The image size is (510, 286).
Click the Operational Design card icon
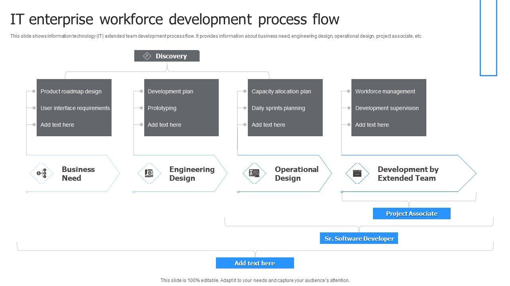tap(254, 173)
